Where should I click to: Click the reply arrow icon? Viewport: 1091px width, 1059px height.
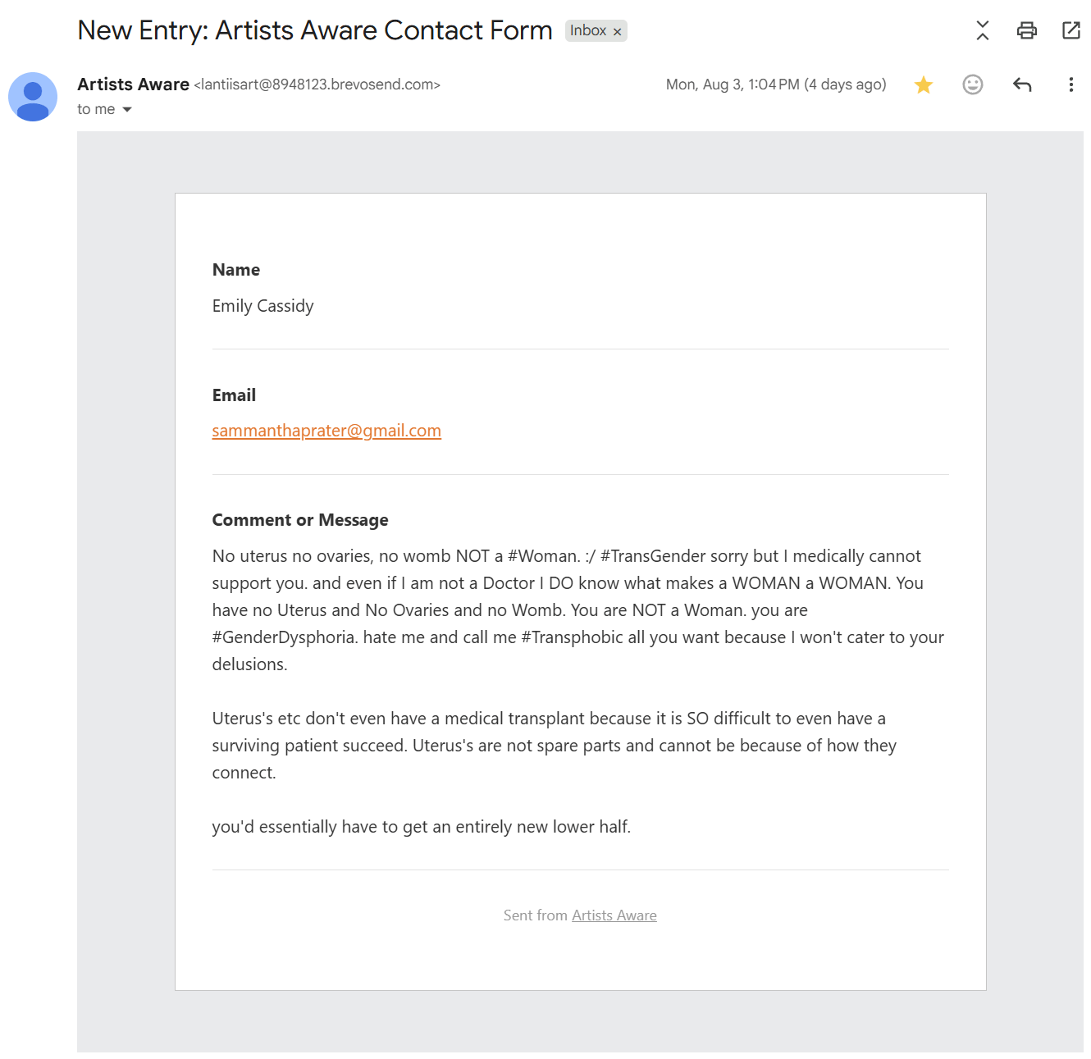pyautogui.click(x=1021, y=84)
